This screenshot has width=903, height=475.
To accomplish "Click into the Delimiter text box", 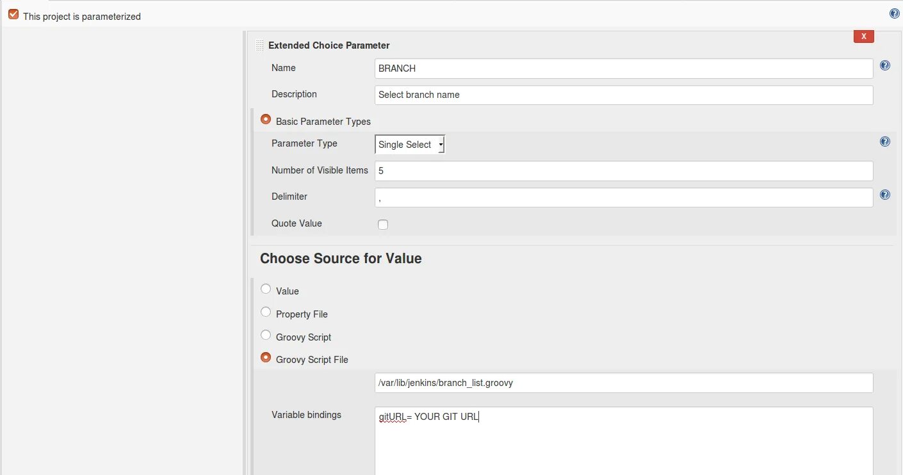I will pos(623,197).
